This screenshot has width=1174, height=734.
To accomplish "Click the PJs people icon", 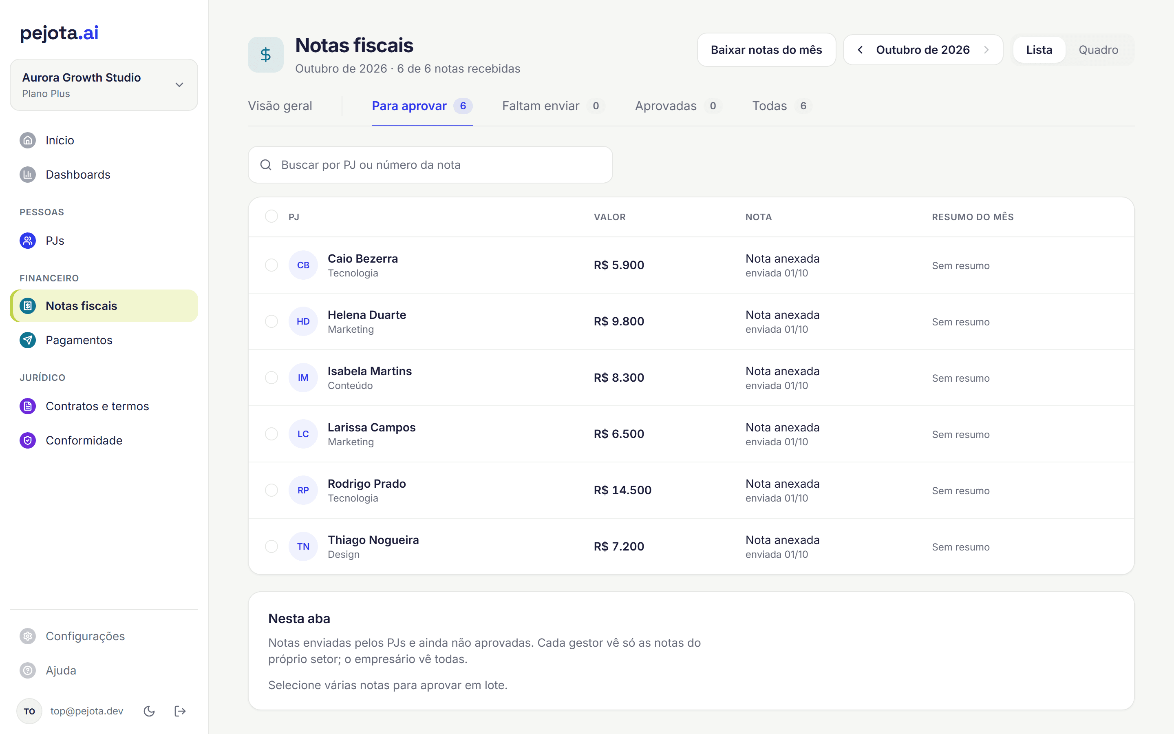I will pos(28,240).
